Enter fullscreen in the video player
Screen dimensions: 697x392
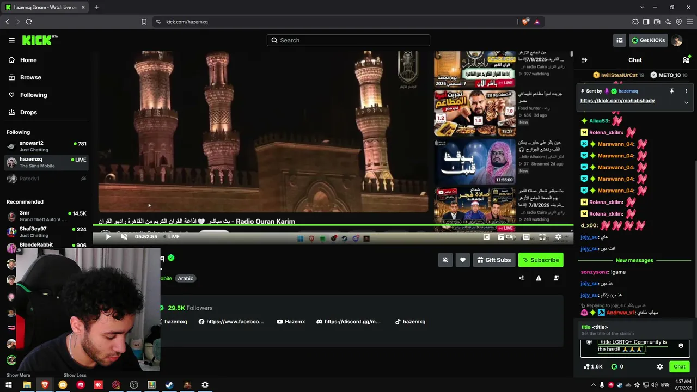[x=542, y=237]
